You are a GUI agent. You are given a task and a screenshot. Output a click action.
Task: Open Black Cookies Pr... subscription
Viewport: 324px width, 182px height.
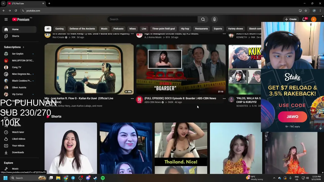click(x=19, y=81)
